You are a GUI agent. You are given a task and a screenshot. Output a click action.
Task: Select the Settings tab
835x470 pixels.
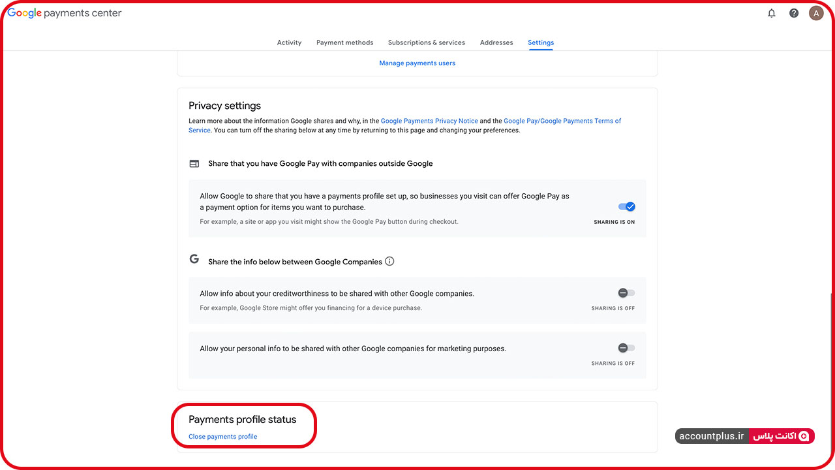(541, 42)
